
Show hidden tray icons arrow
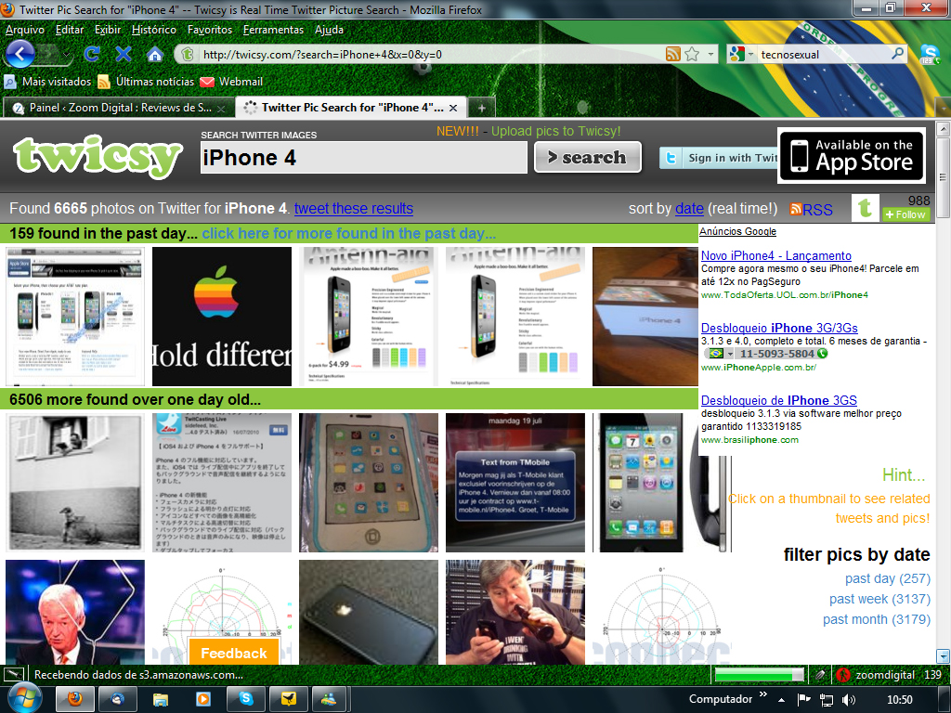[x=781, y=700]
